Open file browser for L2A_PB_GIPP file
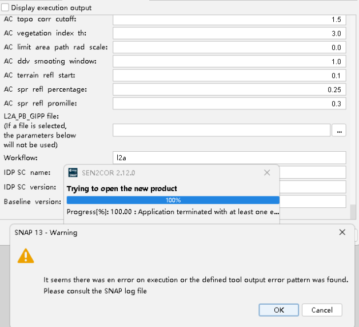The width and height of the screenshot is (359, 327). pyautogui.click(x=340, y=131)
